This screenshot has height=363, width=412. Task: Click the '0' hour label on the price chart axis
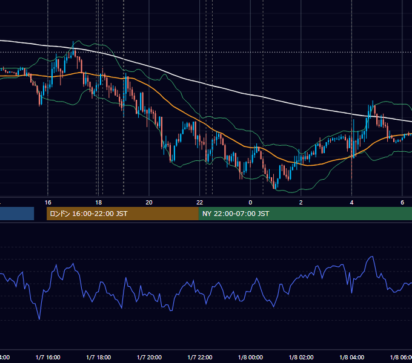250,202
